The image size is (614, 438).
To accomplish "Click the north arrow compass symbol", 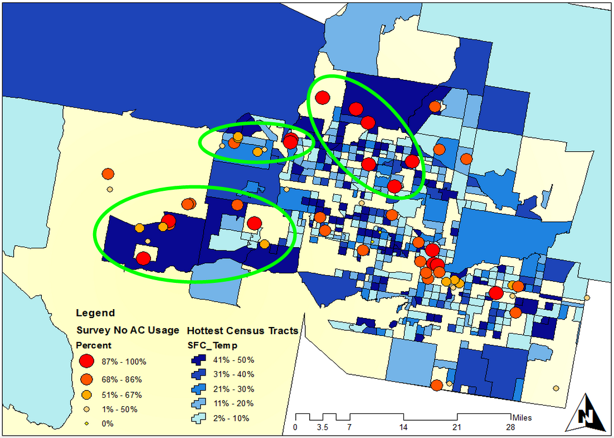I will (586, 412).
